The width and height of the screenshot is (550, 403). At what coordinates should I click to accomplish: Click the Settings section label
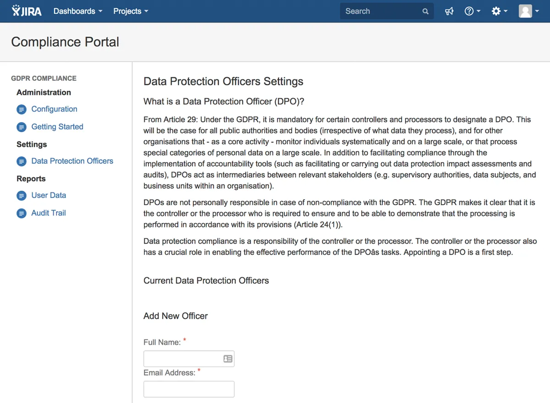coord(32,144)
